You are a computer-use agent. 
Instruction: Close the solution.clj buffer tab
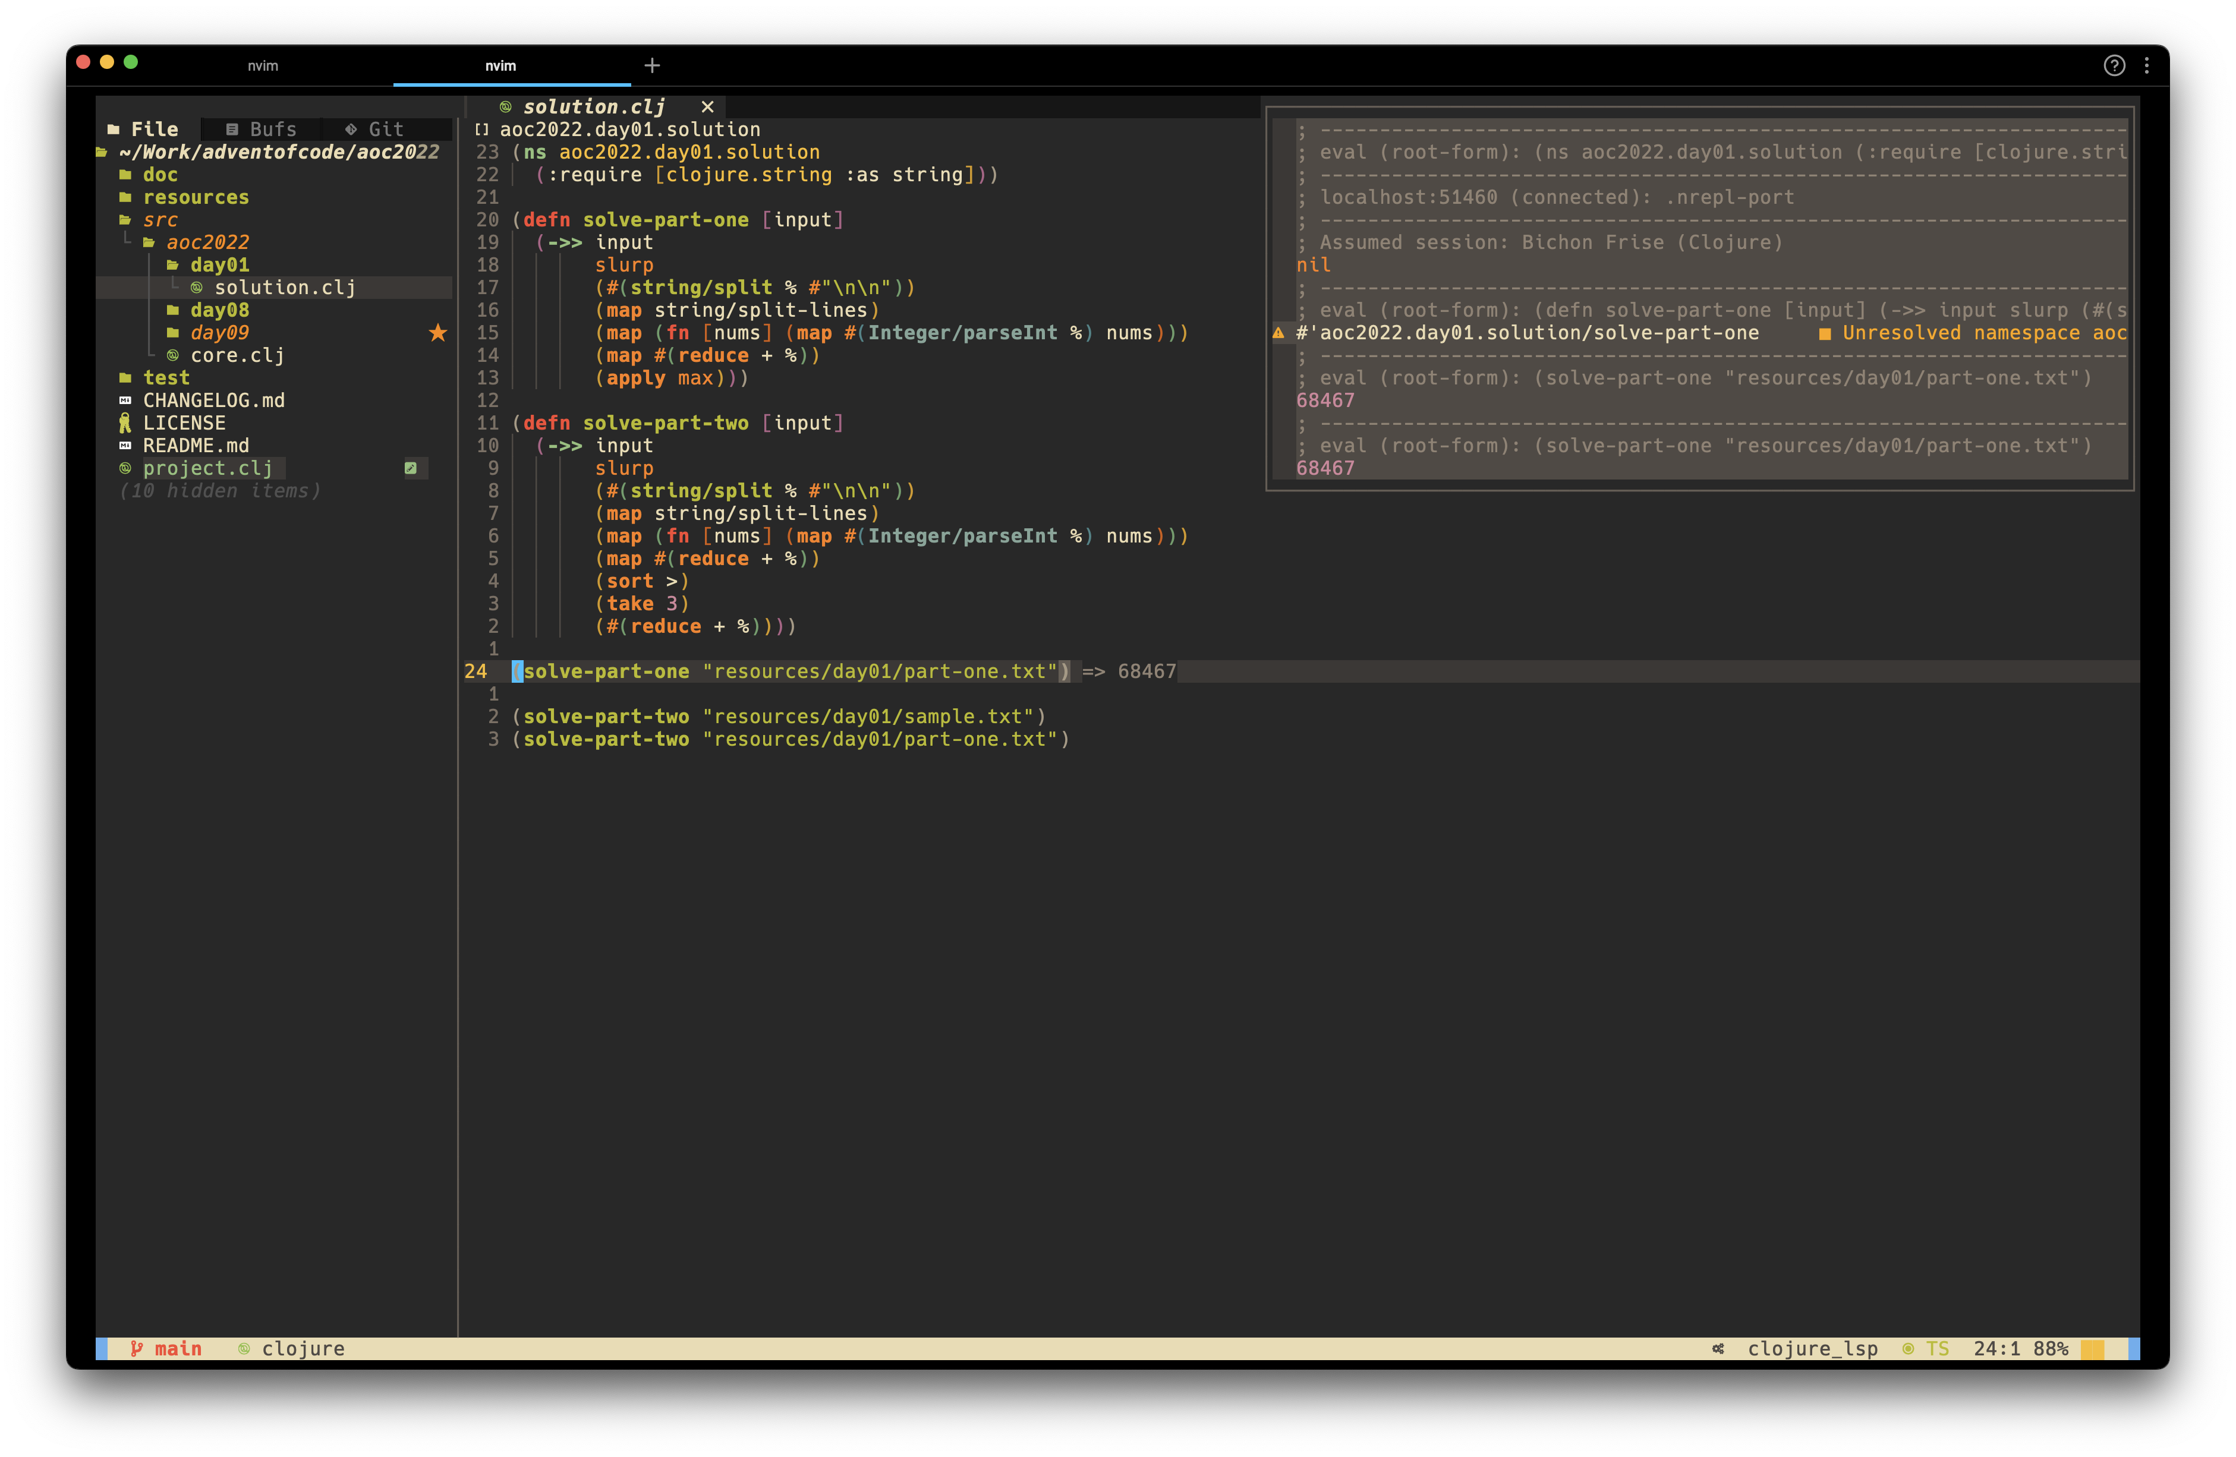(707, 107)
